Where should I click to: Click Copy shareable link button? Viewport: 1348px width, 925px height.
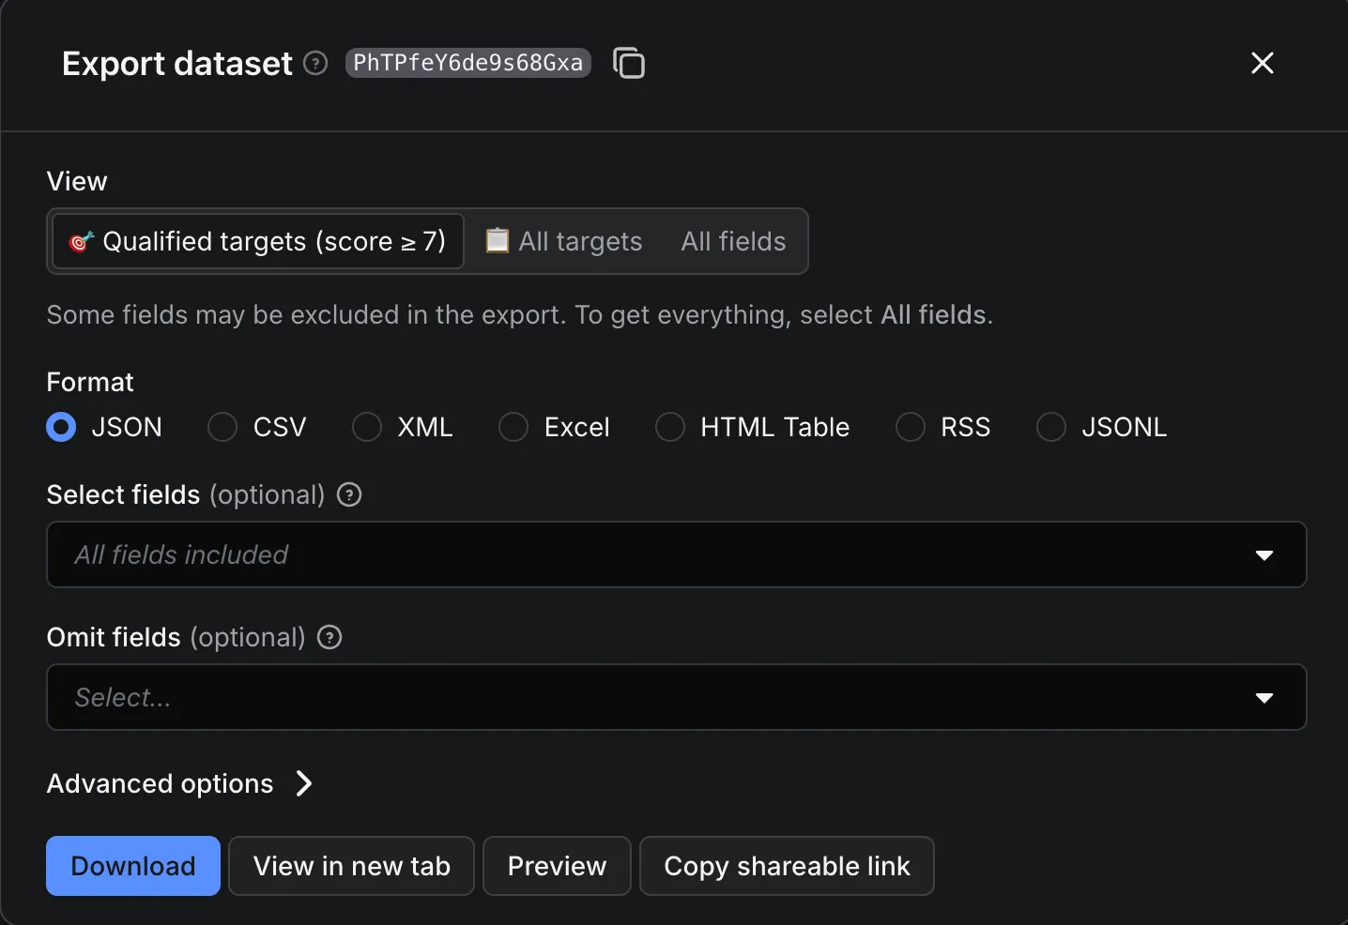coord(787,866)
